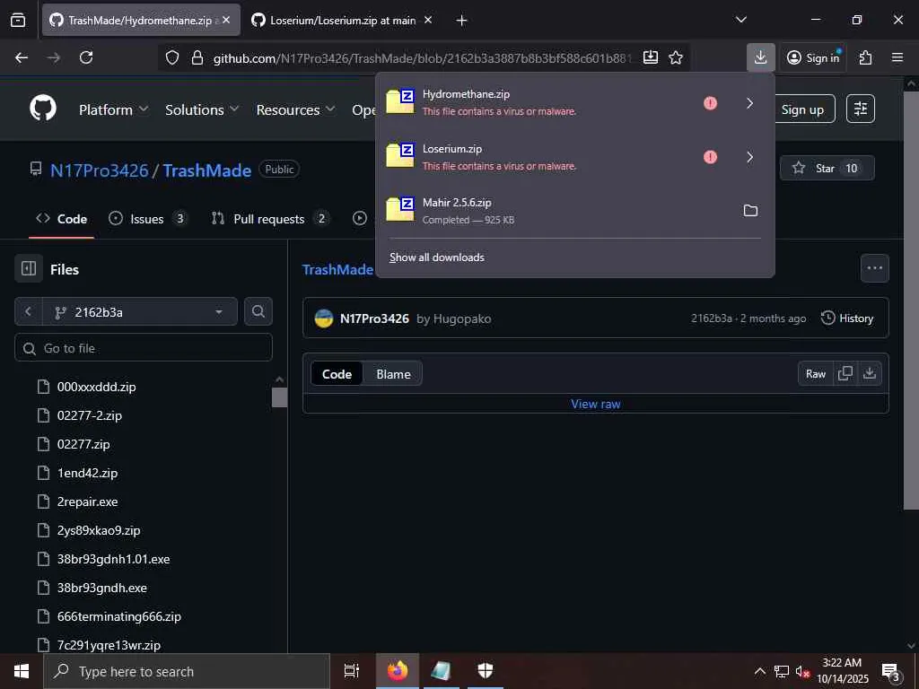
Task: Open the tracking protection shield icon
Action: coord(171,57)
